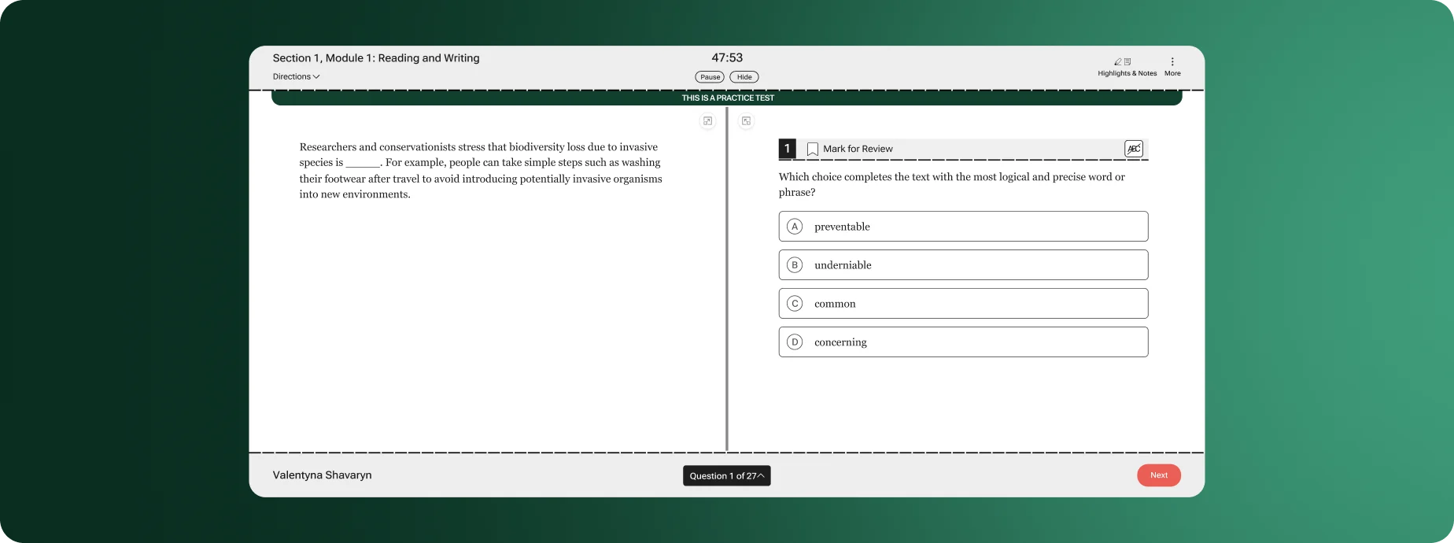Click the 47:53 timer display
Viewport: 1454px width, 543px height.
(x=727, y=58)
